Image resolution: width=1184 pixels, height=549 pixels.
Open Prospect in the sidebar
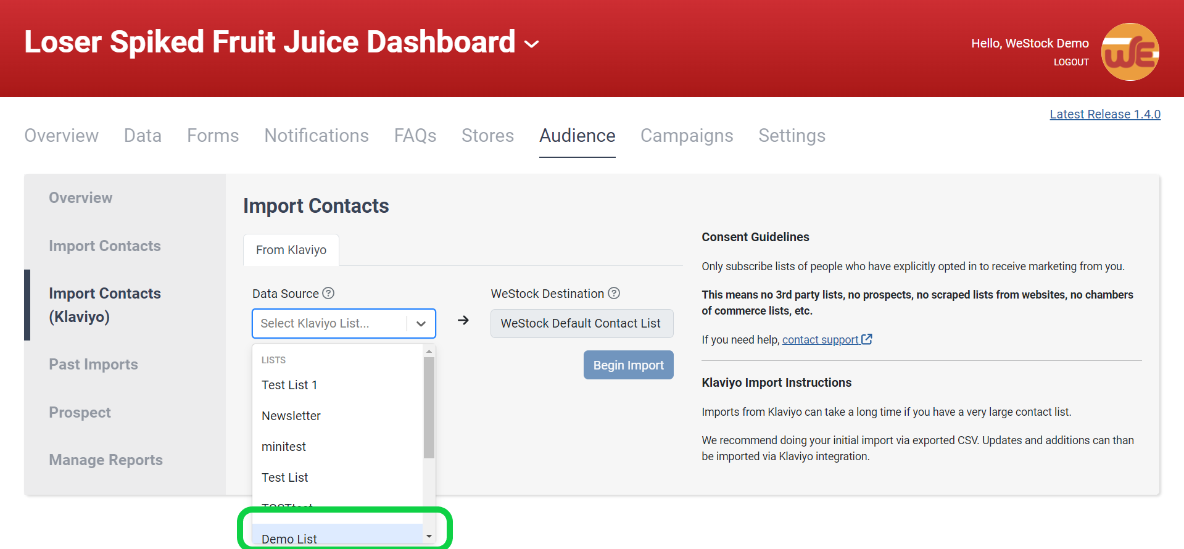[80, 412]
